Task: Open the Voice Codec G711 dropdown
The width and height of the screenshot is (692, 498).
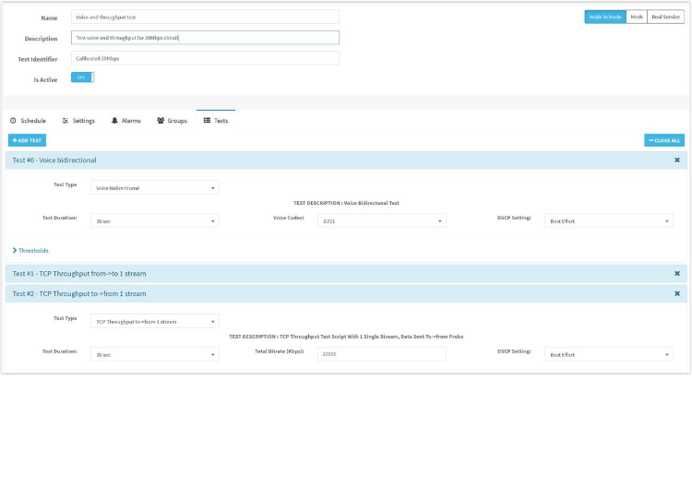Action: [x=381, y=221]
